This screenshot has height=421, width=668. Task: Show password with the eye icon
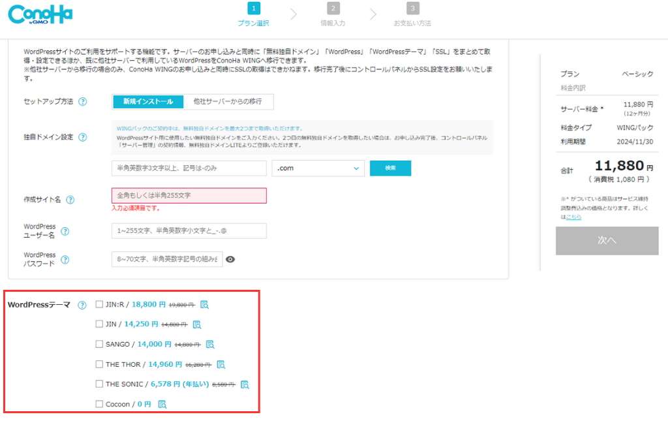pyautogui.click(x=230, y=260)
